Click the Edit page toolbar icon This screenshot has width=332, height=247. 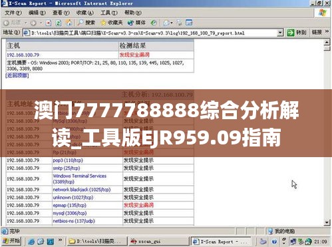189,23
